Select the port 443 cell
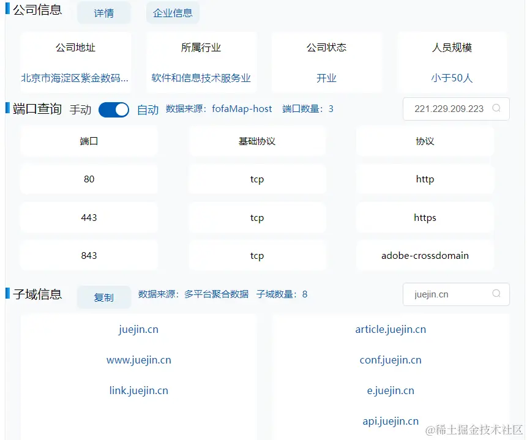 click(89, 217)
